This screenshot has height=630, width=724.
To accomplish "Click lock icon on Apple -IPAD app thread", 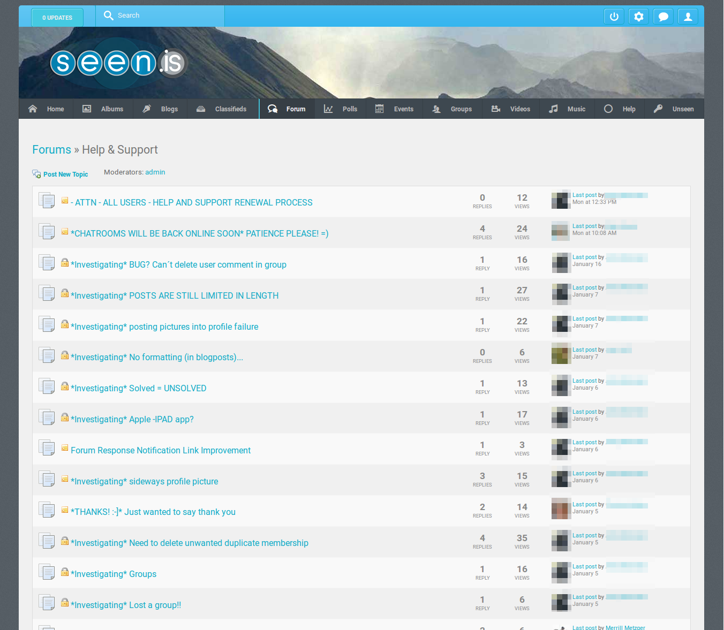I will click(x=65, y=417).
